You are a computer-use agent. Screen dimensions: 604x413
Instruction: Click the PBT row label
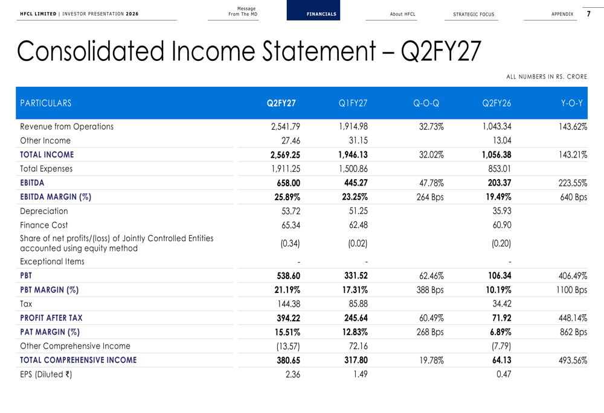(x=26, y=276)
